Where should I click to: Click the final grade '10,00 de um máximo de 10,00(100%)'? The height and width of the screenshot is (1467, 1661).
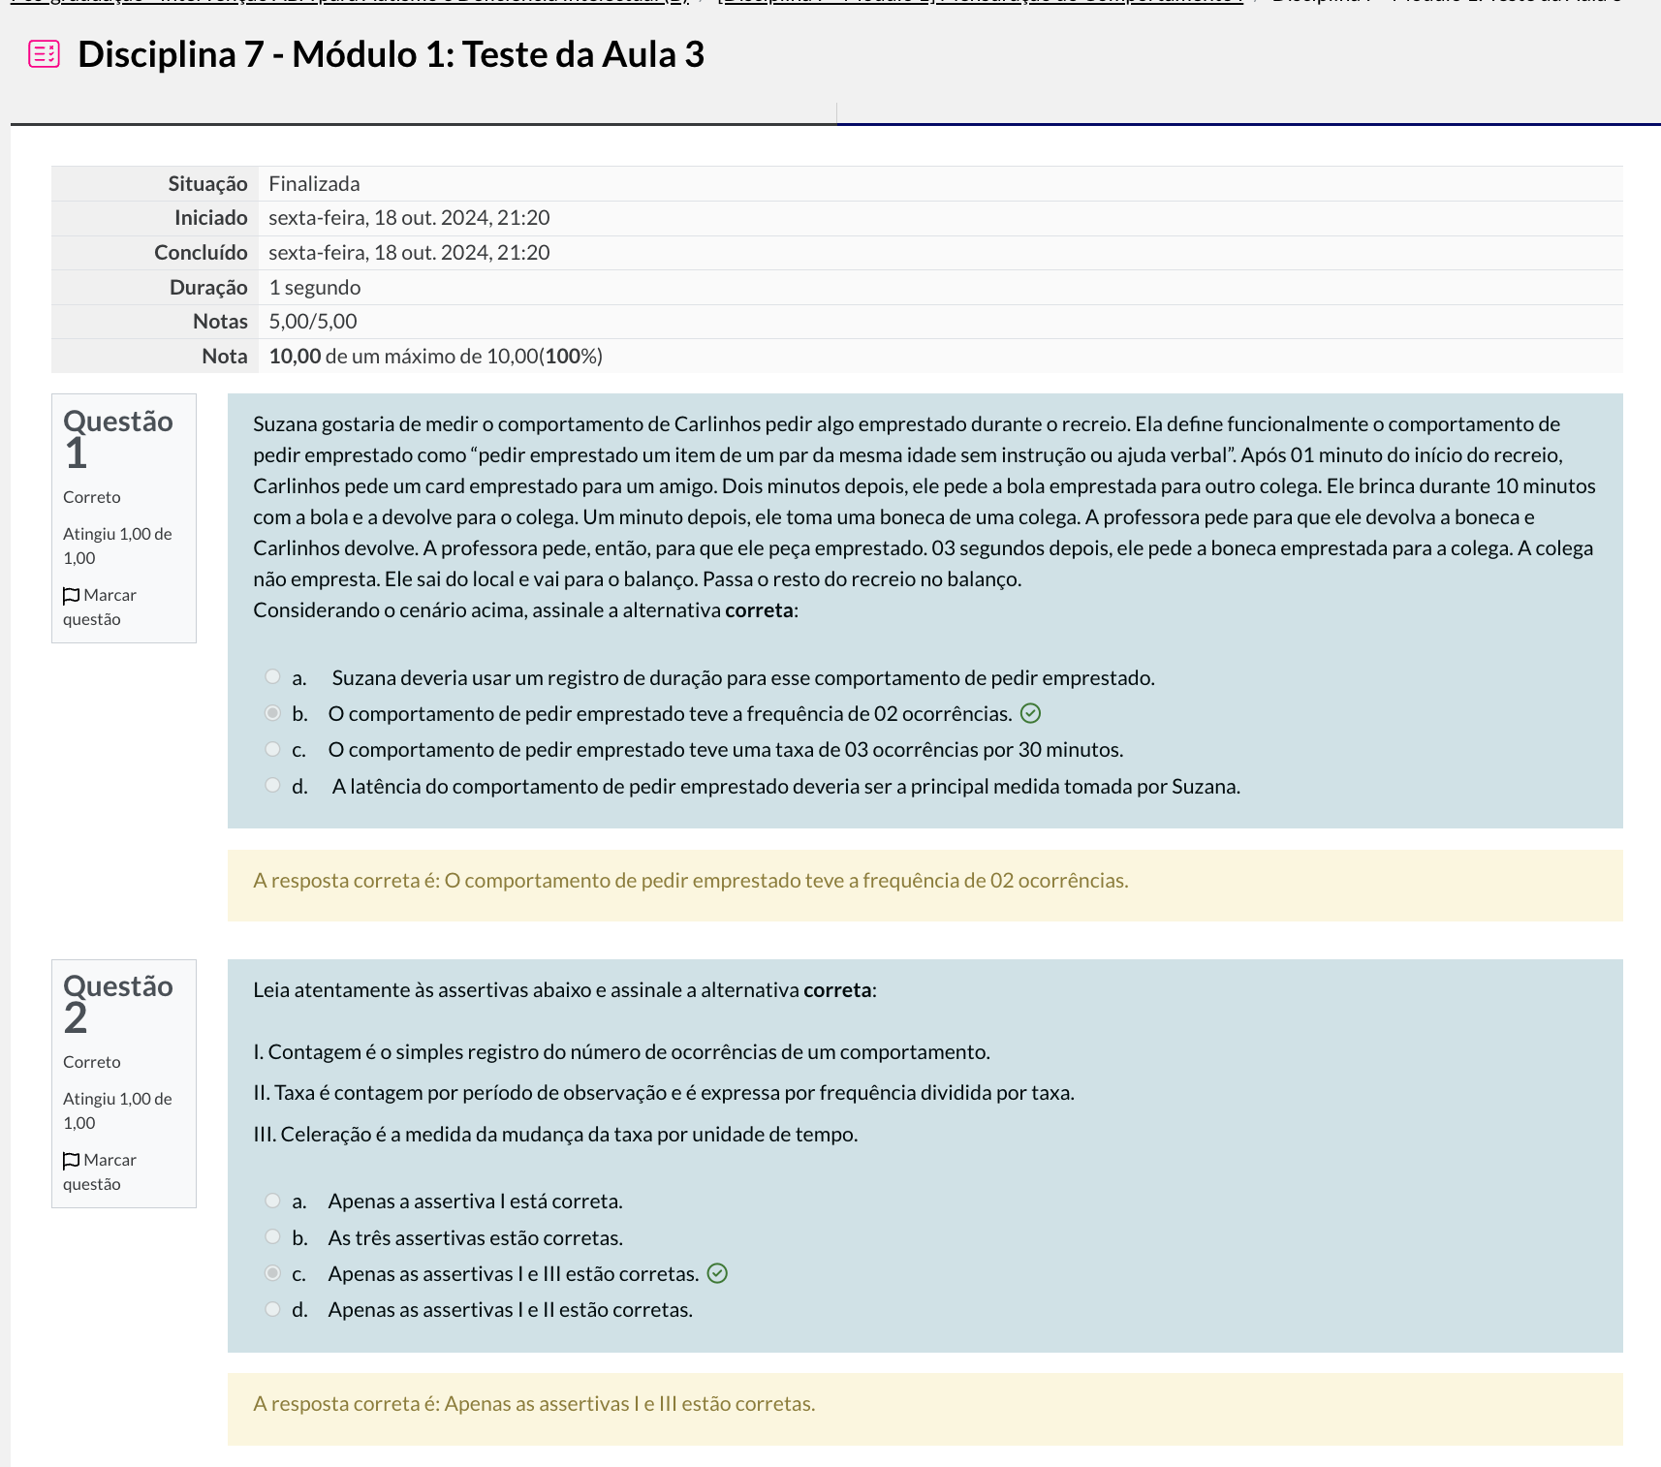[x=436, y=357]
